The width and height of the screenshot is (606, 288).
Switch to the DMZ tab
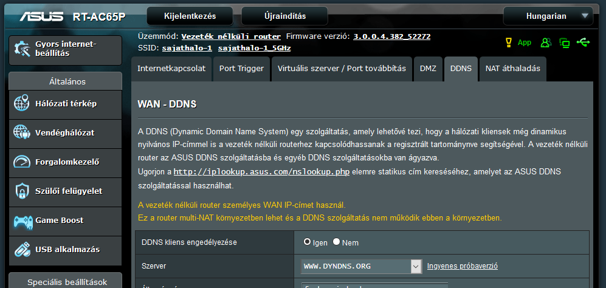[x=429, y=69]
